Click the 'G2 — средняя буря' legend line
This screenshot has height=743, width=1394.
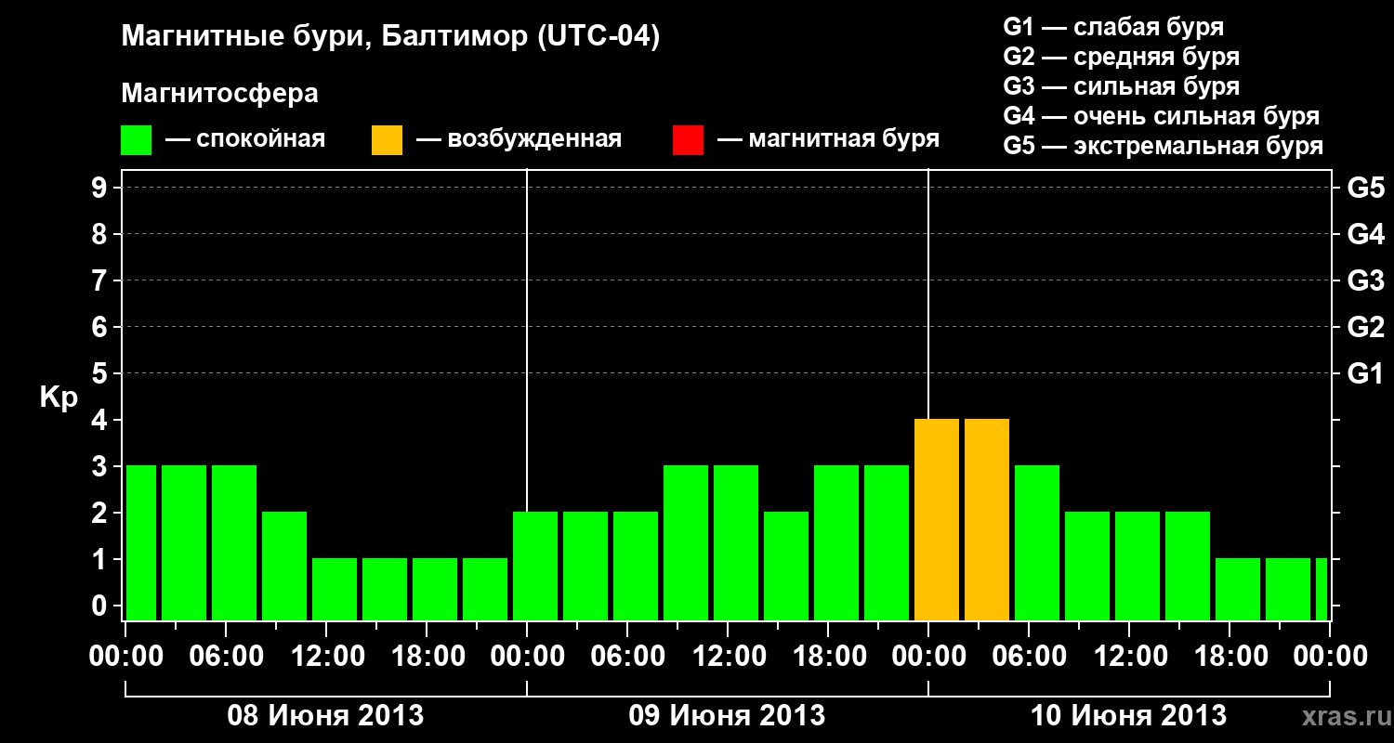1121,57
